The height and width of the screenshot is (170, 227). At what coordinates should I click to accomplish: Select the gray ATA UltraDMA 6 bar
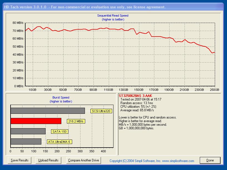[26, 141]
